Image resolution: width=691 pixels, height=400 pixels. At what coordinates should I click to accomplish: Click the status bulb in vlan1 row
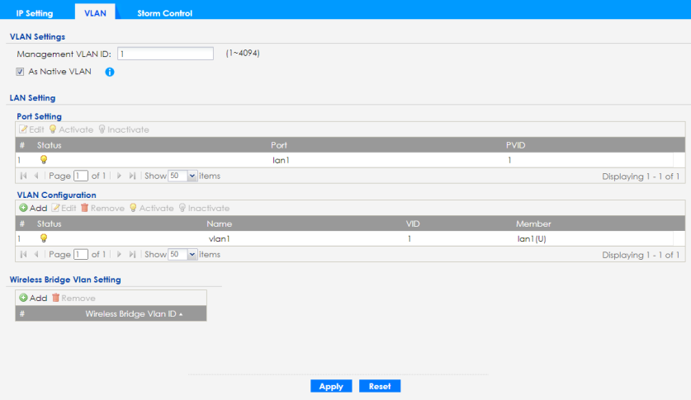coord(44,238)
